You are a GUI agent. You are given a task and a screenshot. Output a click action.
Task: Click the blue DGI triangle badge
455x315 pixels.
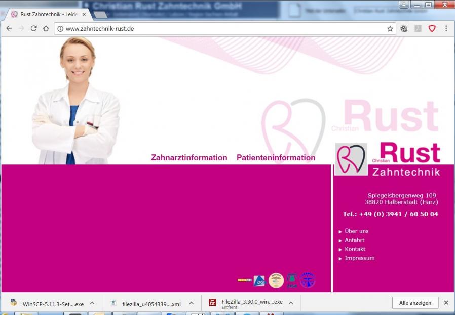tap(259, 281)
